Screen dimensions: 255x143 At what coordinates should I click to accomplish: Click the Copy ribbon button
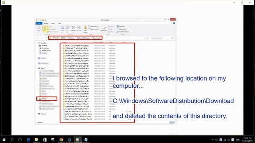[39, 29]
